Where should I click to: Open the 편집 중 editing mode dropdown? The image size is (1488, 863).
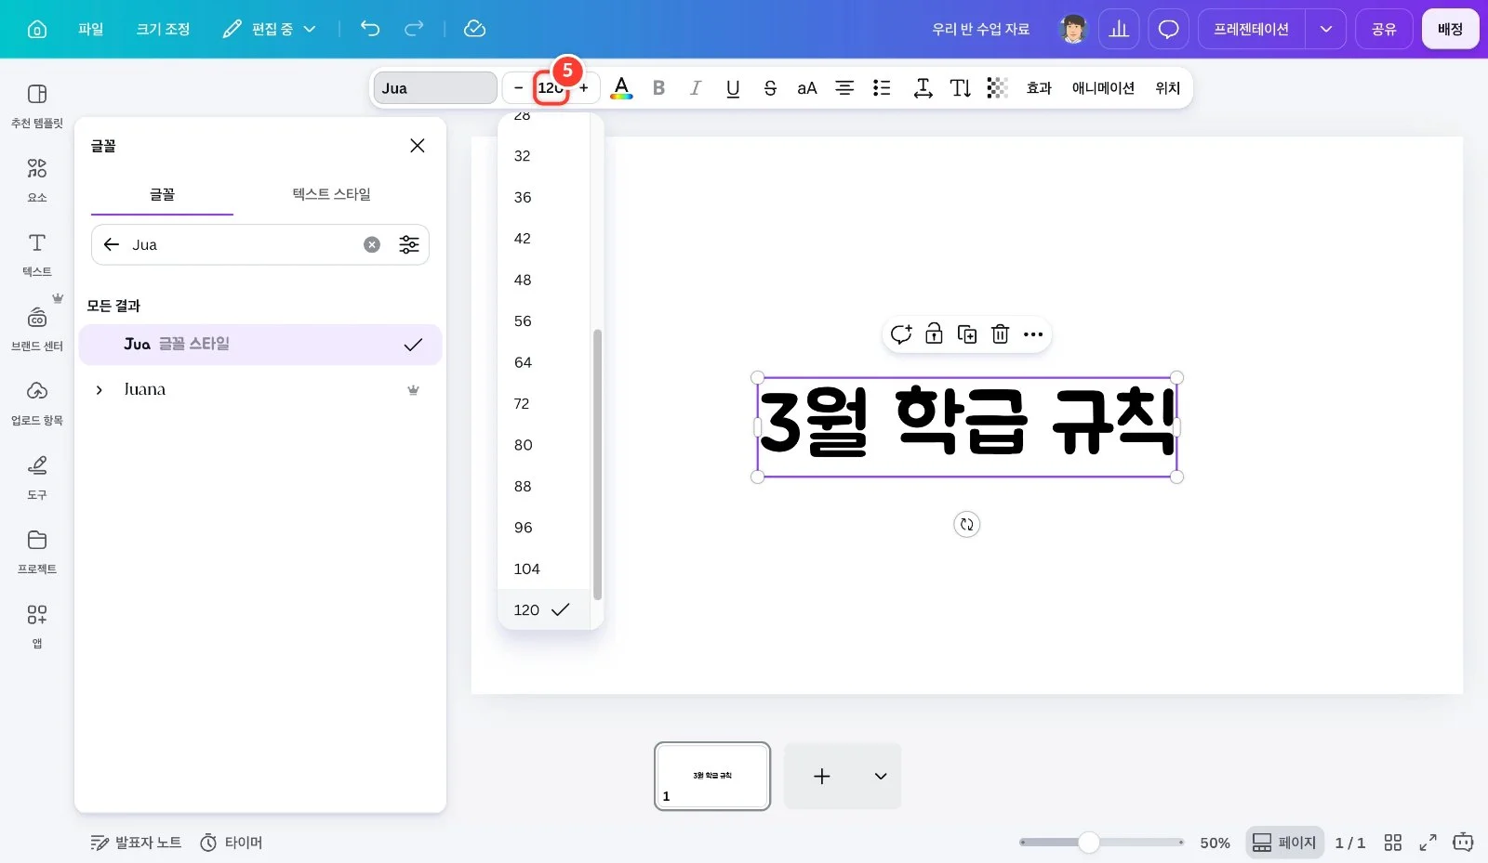click(271, 29)
